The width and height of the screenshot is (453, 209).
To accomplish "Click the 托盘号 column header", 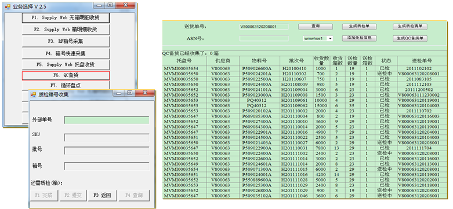I will point(184,61).
